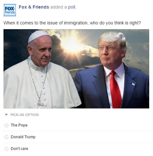Collapse the poll options using the triangle arrow

pyautogui.click(x=6, y=115)
